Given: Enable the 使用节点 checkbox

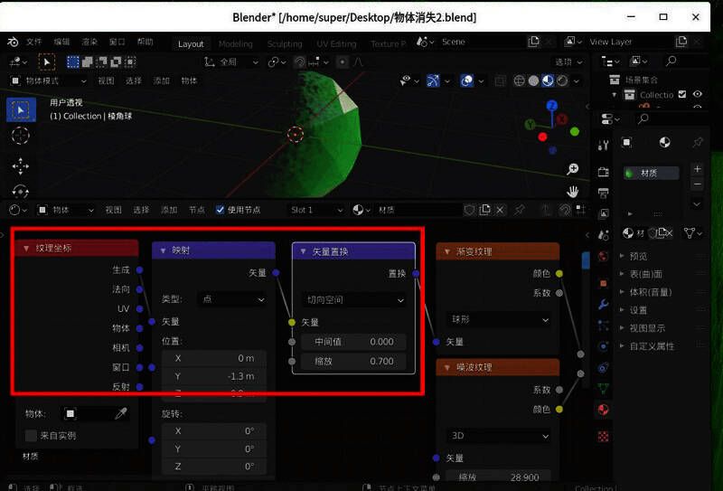Looking at the screenshot, I should click(x=221, y=210).
